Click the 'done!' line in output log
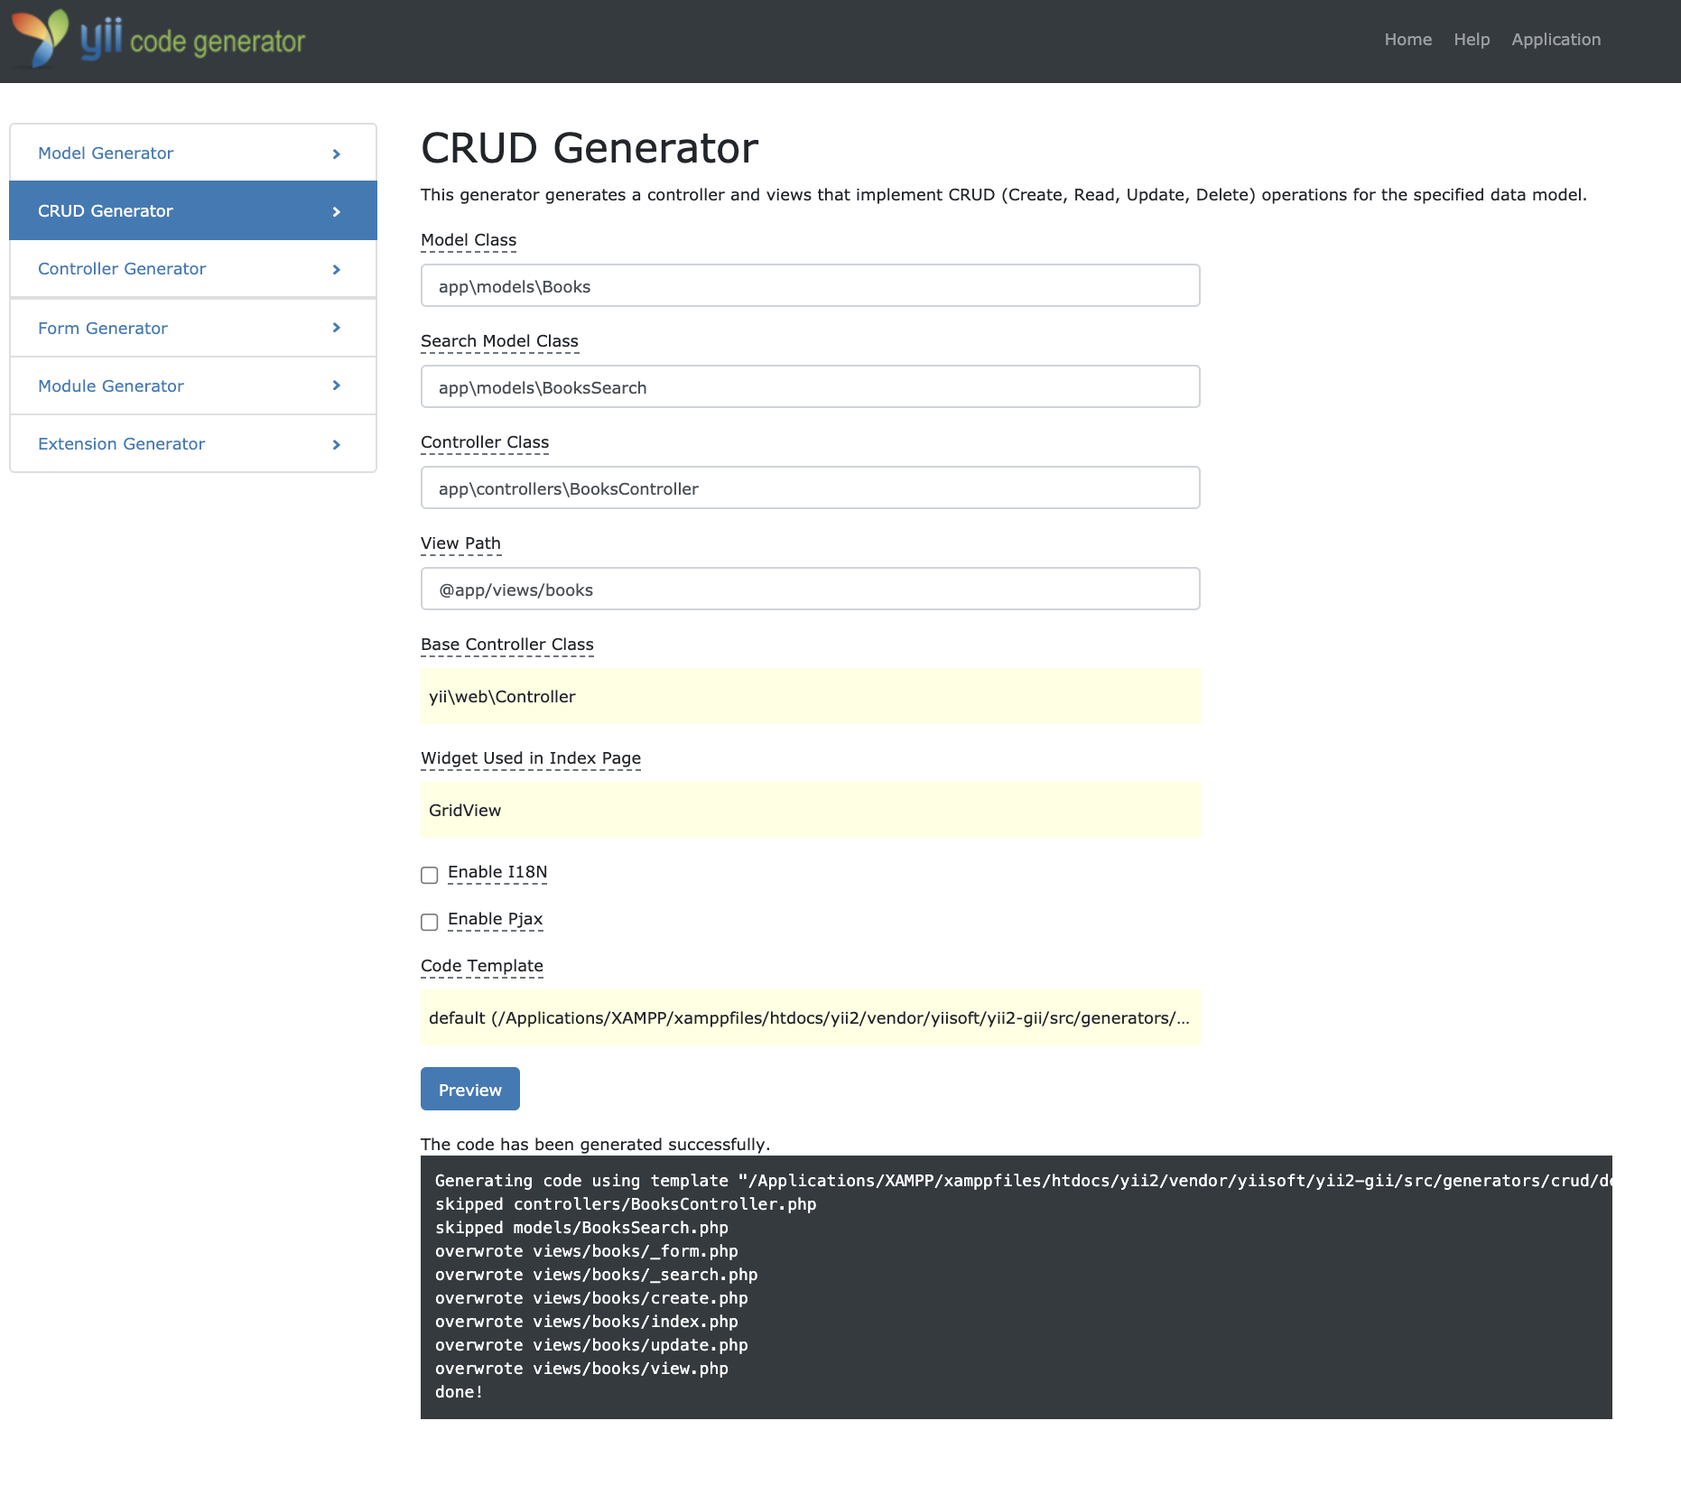Image resolution: width=1681 pixels, height=1504 pixels. (x=459, y=1391)
